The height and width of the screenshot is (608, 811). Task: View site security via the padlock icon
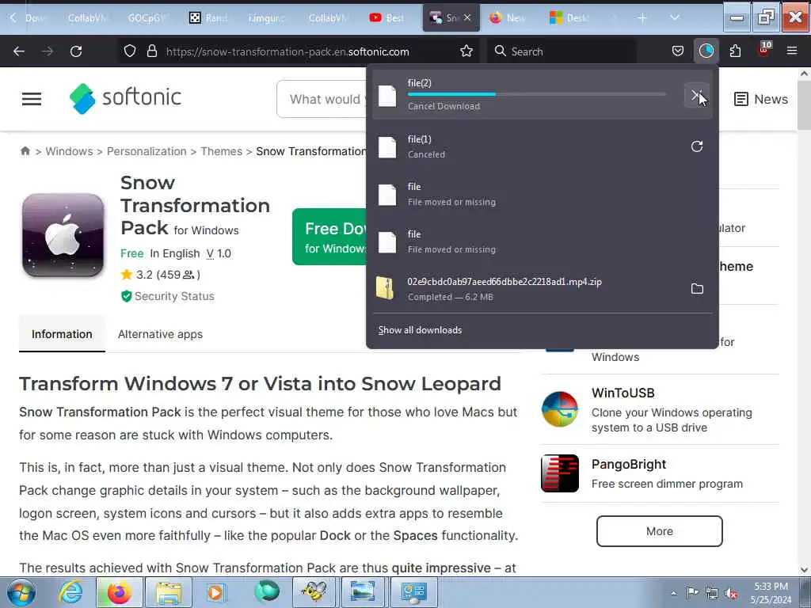click(x=151, y=51)
